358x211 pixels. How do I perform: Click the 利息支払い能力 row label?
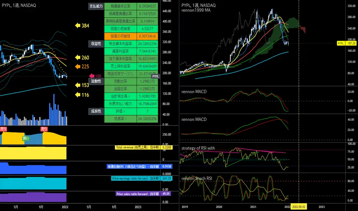tap(121, 104)
